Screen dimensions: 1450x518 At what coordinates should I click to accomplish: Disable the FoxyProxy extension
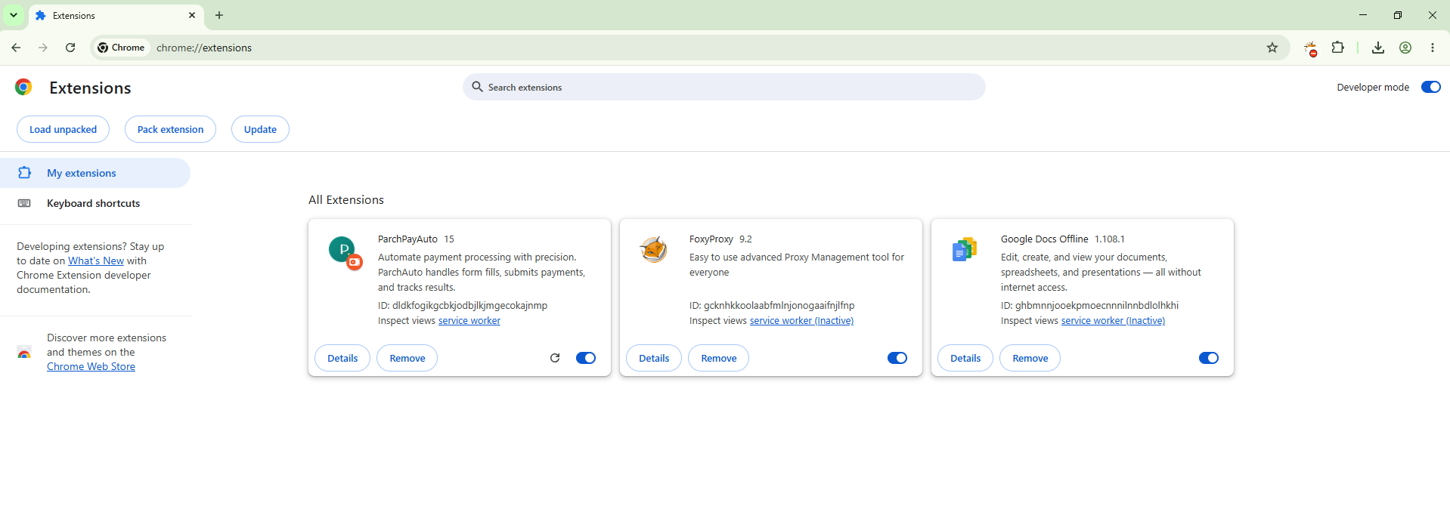pos(897,358)
